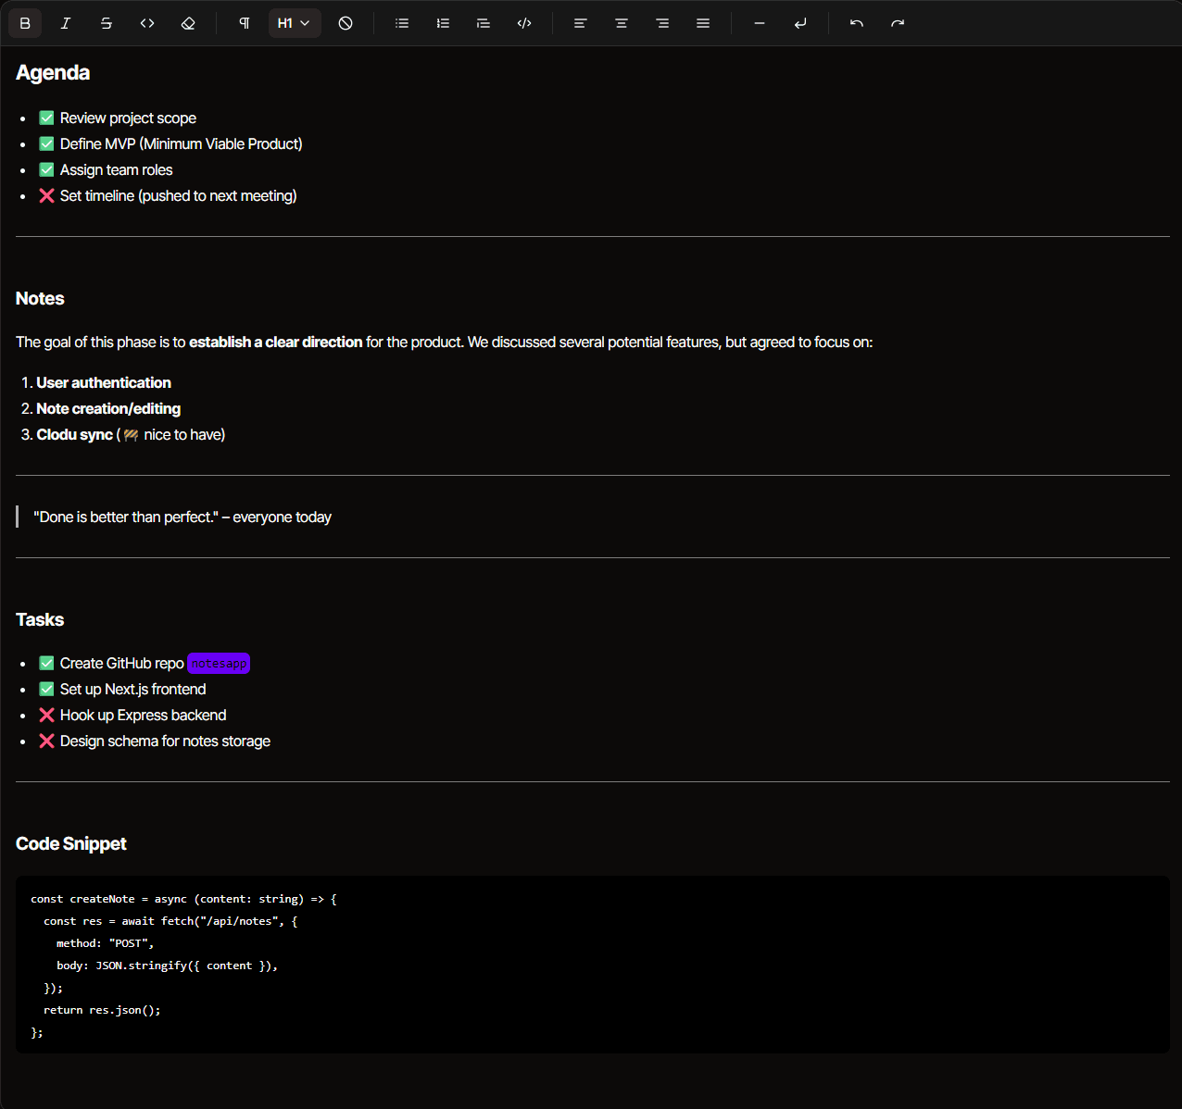Viewport: 1182px width, 1109px height.
Task: Click the 'return res.json();' code line
Action: 102,1010
